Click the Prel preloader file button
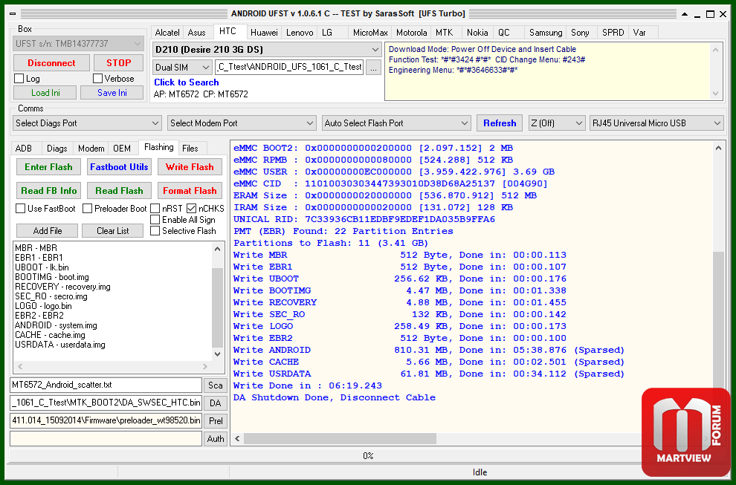Viewport: 736px width, 485px height. click(x=216, y=420)
